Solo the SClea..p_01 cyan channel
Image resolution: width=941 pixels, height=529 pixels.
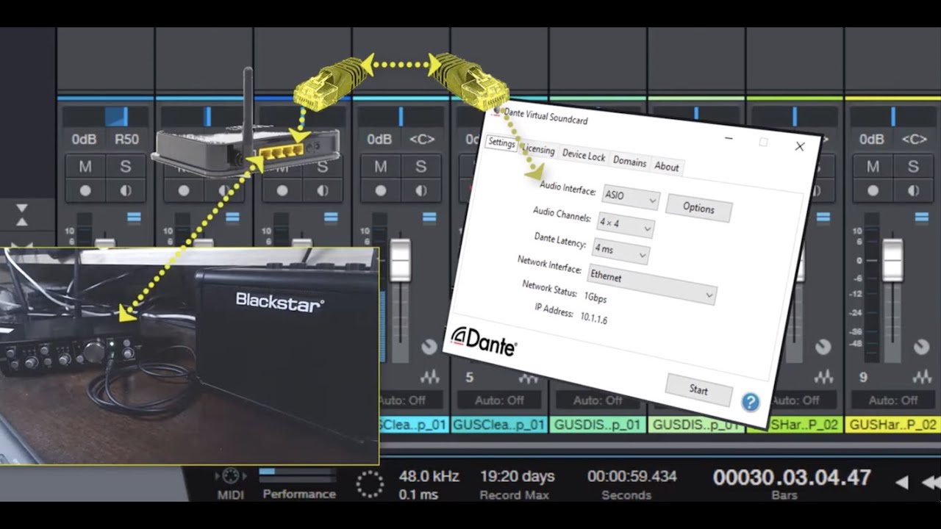(421, 167)
